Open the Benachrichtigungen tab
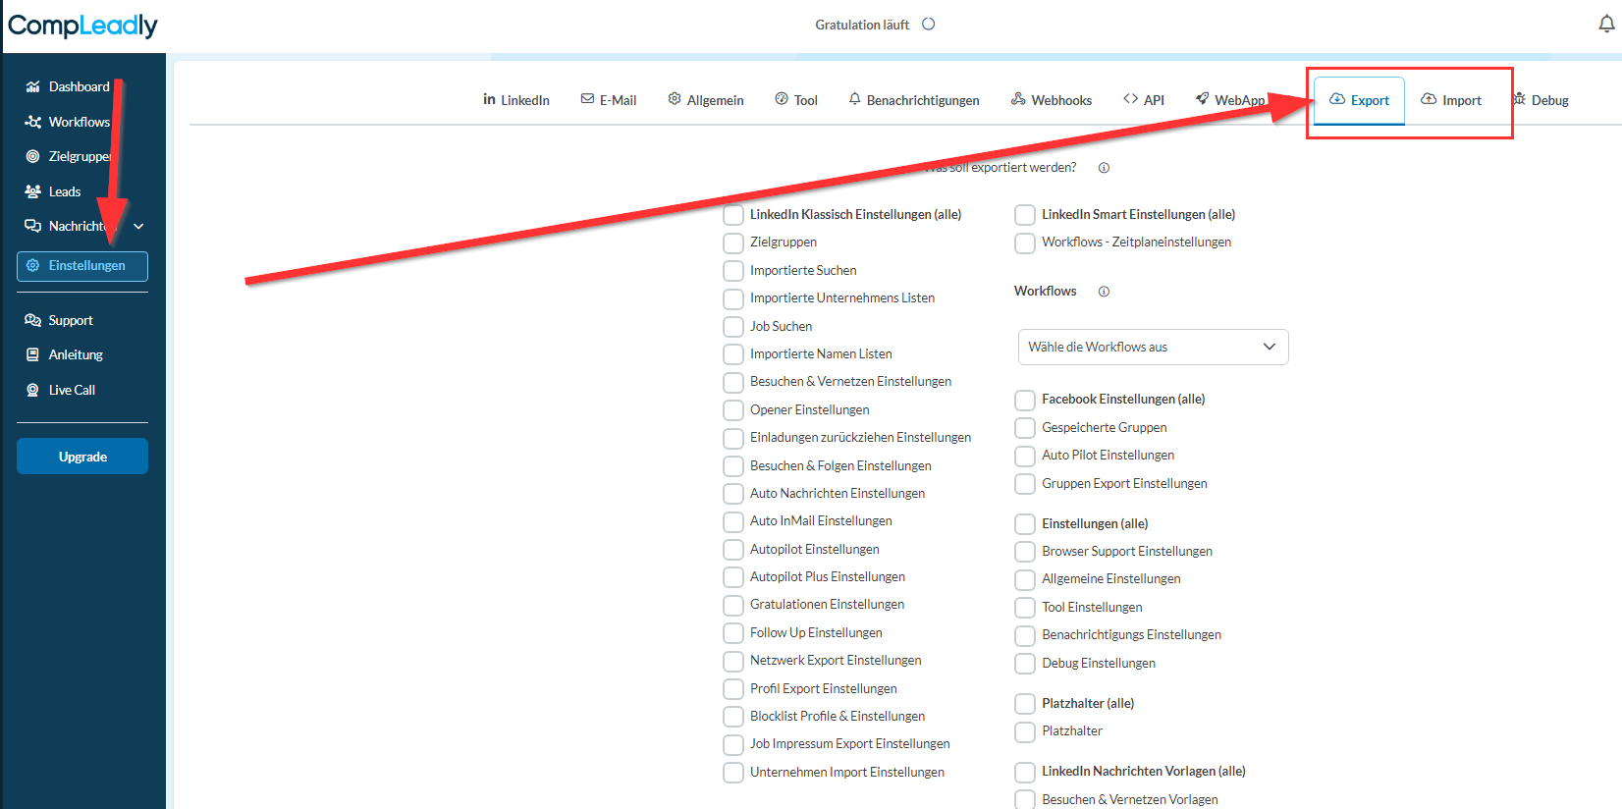This screenshot has height=809, width=1622. [914, 100]
